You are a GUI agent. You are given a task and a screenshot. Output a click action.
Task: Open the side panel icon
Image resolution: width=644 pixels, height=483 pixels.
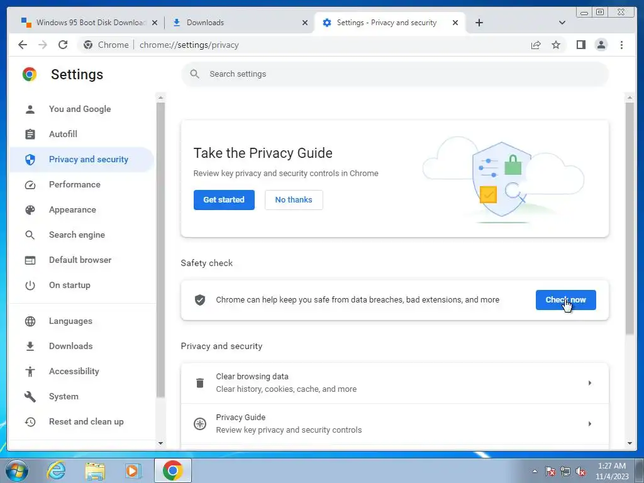580,45
